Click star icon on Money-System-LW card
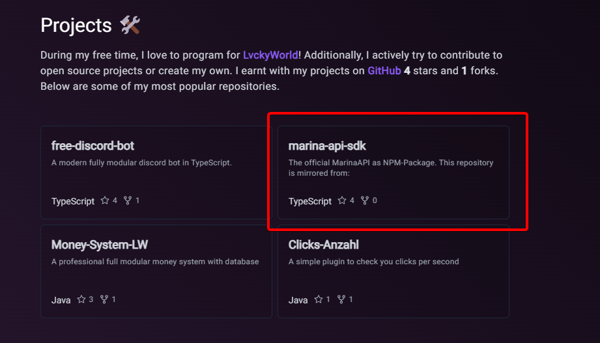Viewport: 600px width, 343px height. pos(81,299)
